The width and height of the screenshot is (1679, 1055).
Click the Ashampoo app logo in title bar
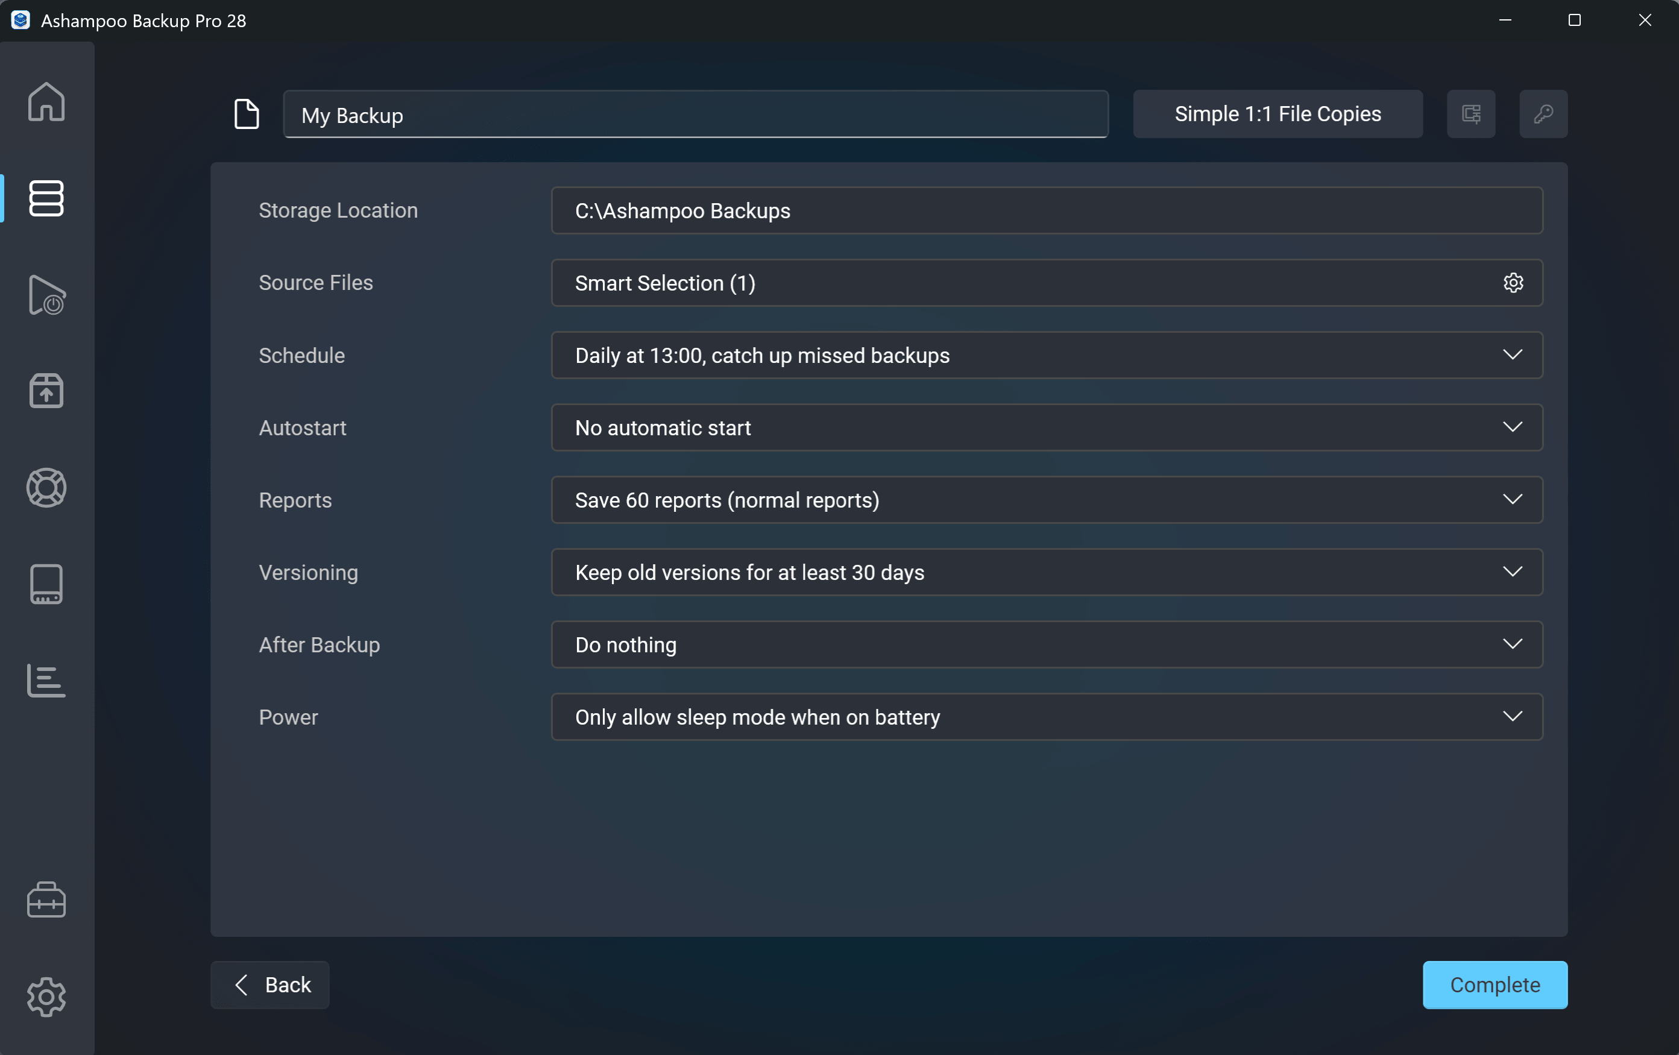coord(20,20)
